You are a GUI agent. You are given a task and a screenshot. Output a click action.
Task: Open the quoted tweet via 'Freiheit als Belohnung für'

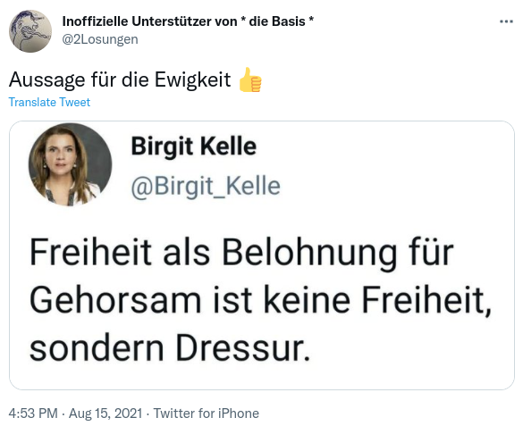(x=241, y=253)
